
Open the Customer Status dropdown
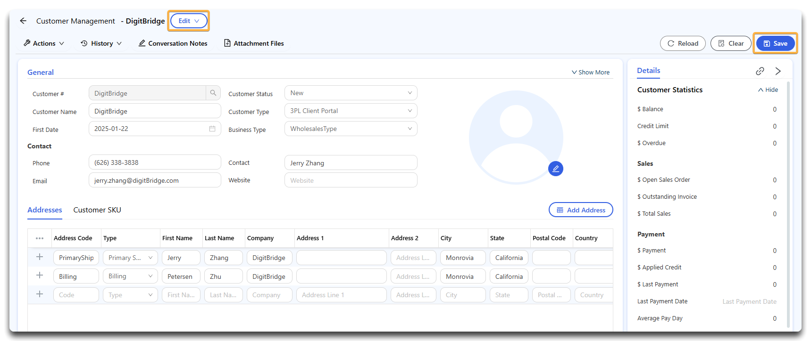point(351,93)
